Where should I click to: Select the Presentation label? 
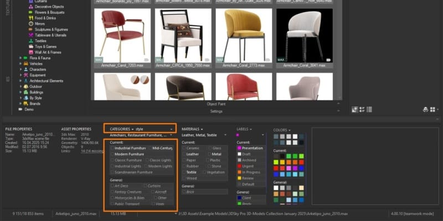(x=251, y=148)
